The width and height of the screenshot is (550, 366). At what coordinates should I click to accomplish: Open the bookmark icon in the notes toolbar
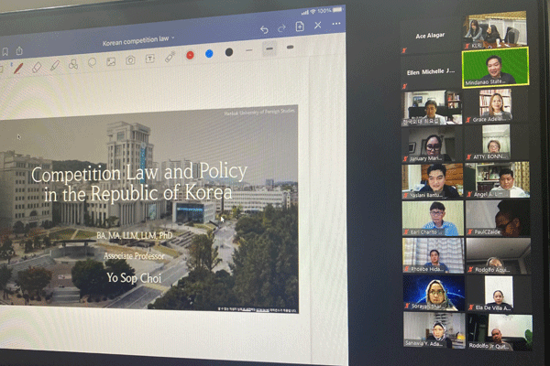[x=5, y=52]
